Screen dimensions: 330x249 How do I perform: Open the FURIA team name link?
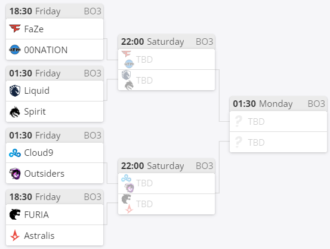point(36,214)
